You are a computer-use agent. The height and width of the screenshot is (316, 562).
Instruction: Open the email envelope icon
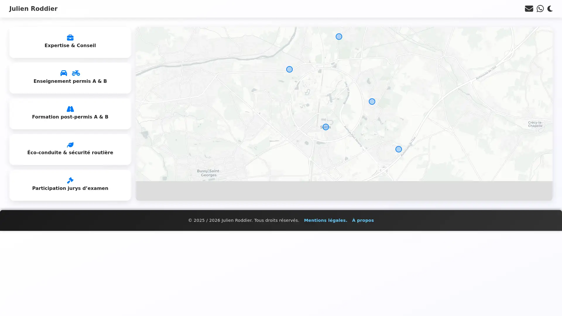(529, 8)
